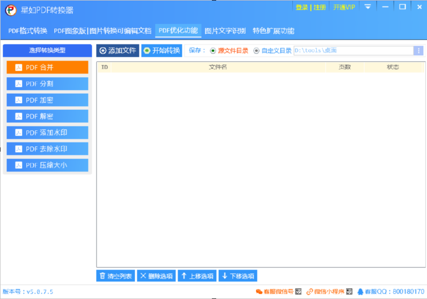Choose PDF 添加水印 conversion type

click(47, 132)
